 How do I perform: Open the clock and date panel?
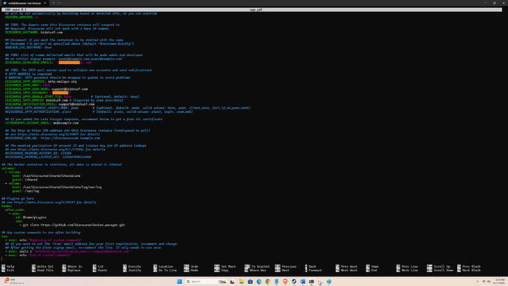click(x=499, y=282)
